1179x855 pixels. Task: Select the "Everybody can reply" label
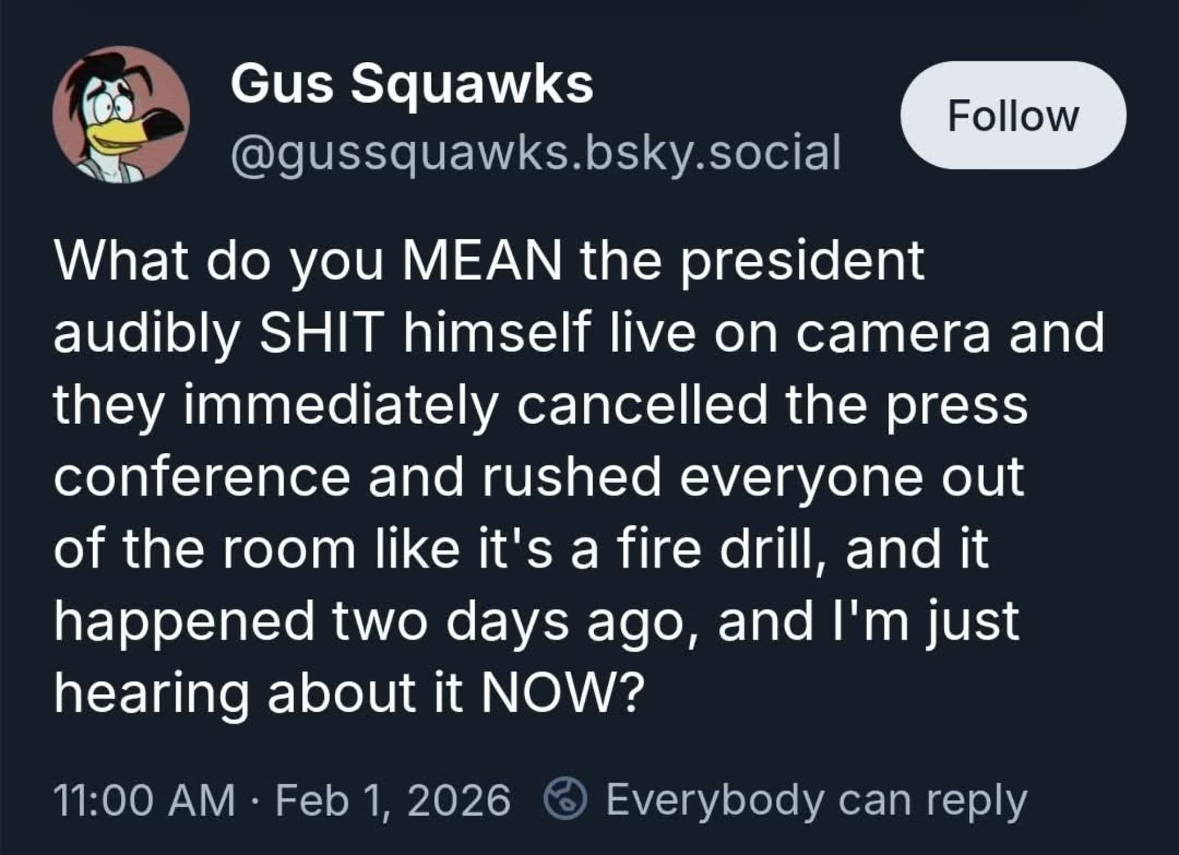816,800
